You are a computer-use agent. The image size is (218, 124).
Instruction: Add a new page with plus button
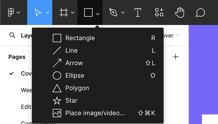[176, 57]
